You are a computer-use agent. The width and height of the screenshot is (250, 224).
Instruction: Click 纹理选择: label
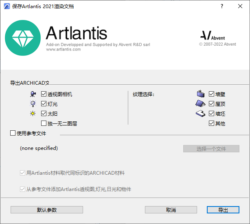(143, 94)
